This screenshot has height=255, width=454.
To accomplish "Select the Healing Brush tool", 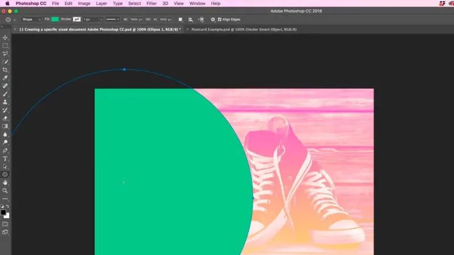I will point(5,86).
